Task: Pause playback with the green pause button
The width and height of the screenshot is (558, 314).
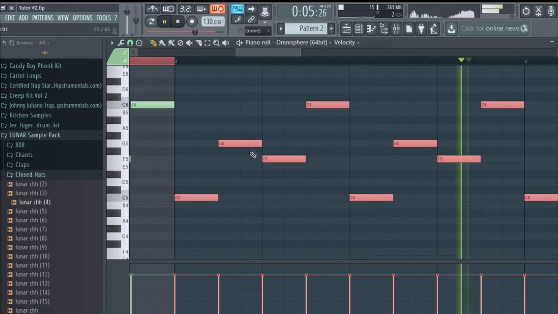Action: coord(165,21)
